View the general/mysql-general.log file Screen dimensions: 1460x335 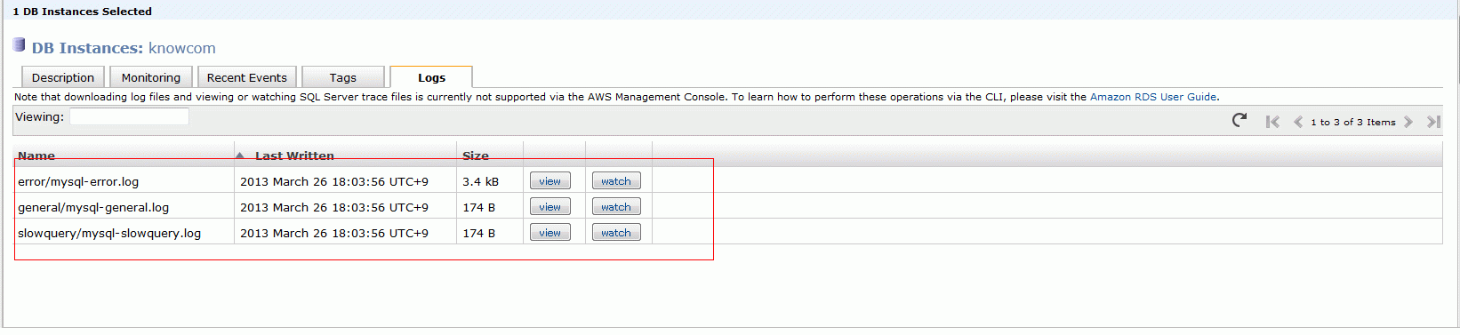(550, 207)
